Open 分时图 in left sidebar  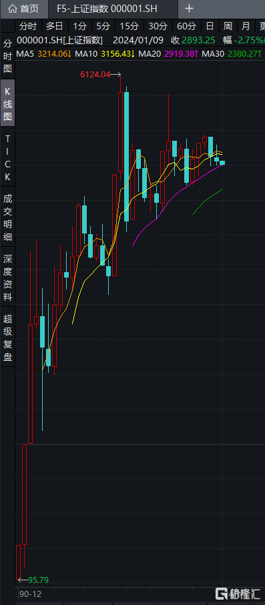8,56
